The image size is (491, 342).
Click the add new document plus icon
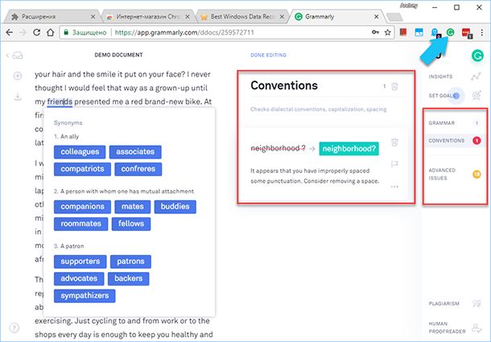point(17,76)
